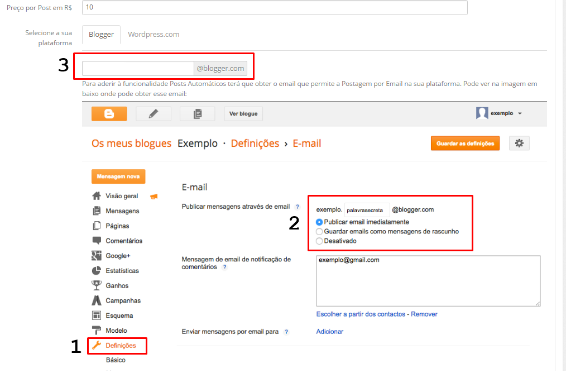Click the megaphone icon next to Visão geral
This screenshot has width=566, height=373.
154,197
